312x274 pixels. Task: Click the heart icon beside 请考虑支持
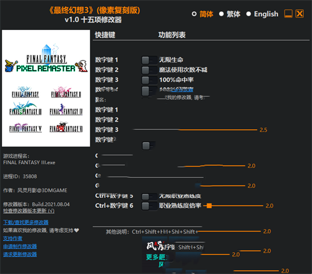click(x=77, y=230)
